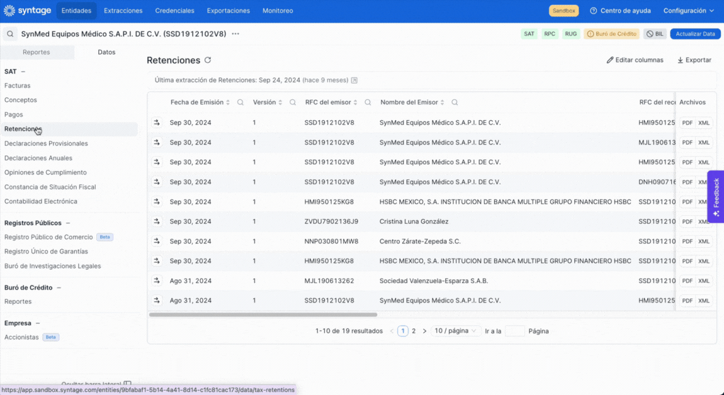Sort by Nombre del Emisor arrows
The height and width of the screenshot is (395, 724).
coord(443,103)
